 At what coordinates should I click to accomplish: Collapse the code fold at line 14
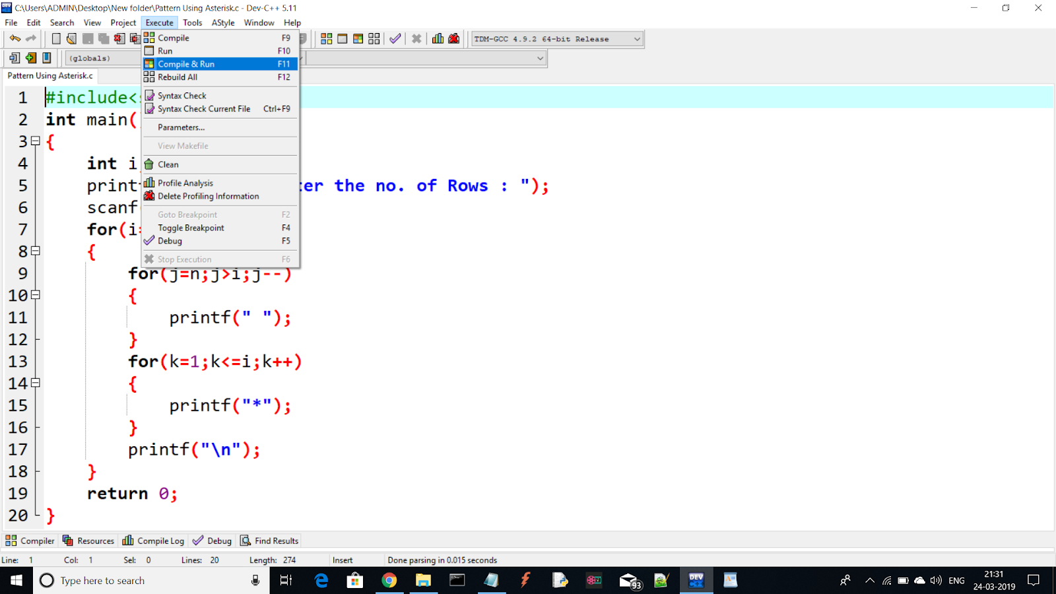pos(36,383)
